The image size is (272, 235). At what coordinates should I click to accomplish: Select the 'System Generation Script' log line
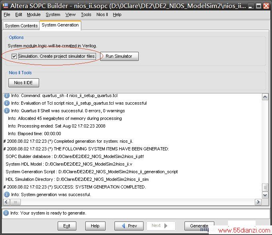coord(92,172)
